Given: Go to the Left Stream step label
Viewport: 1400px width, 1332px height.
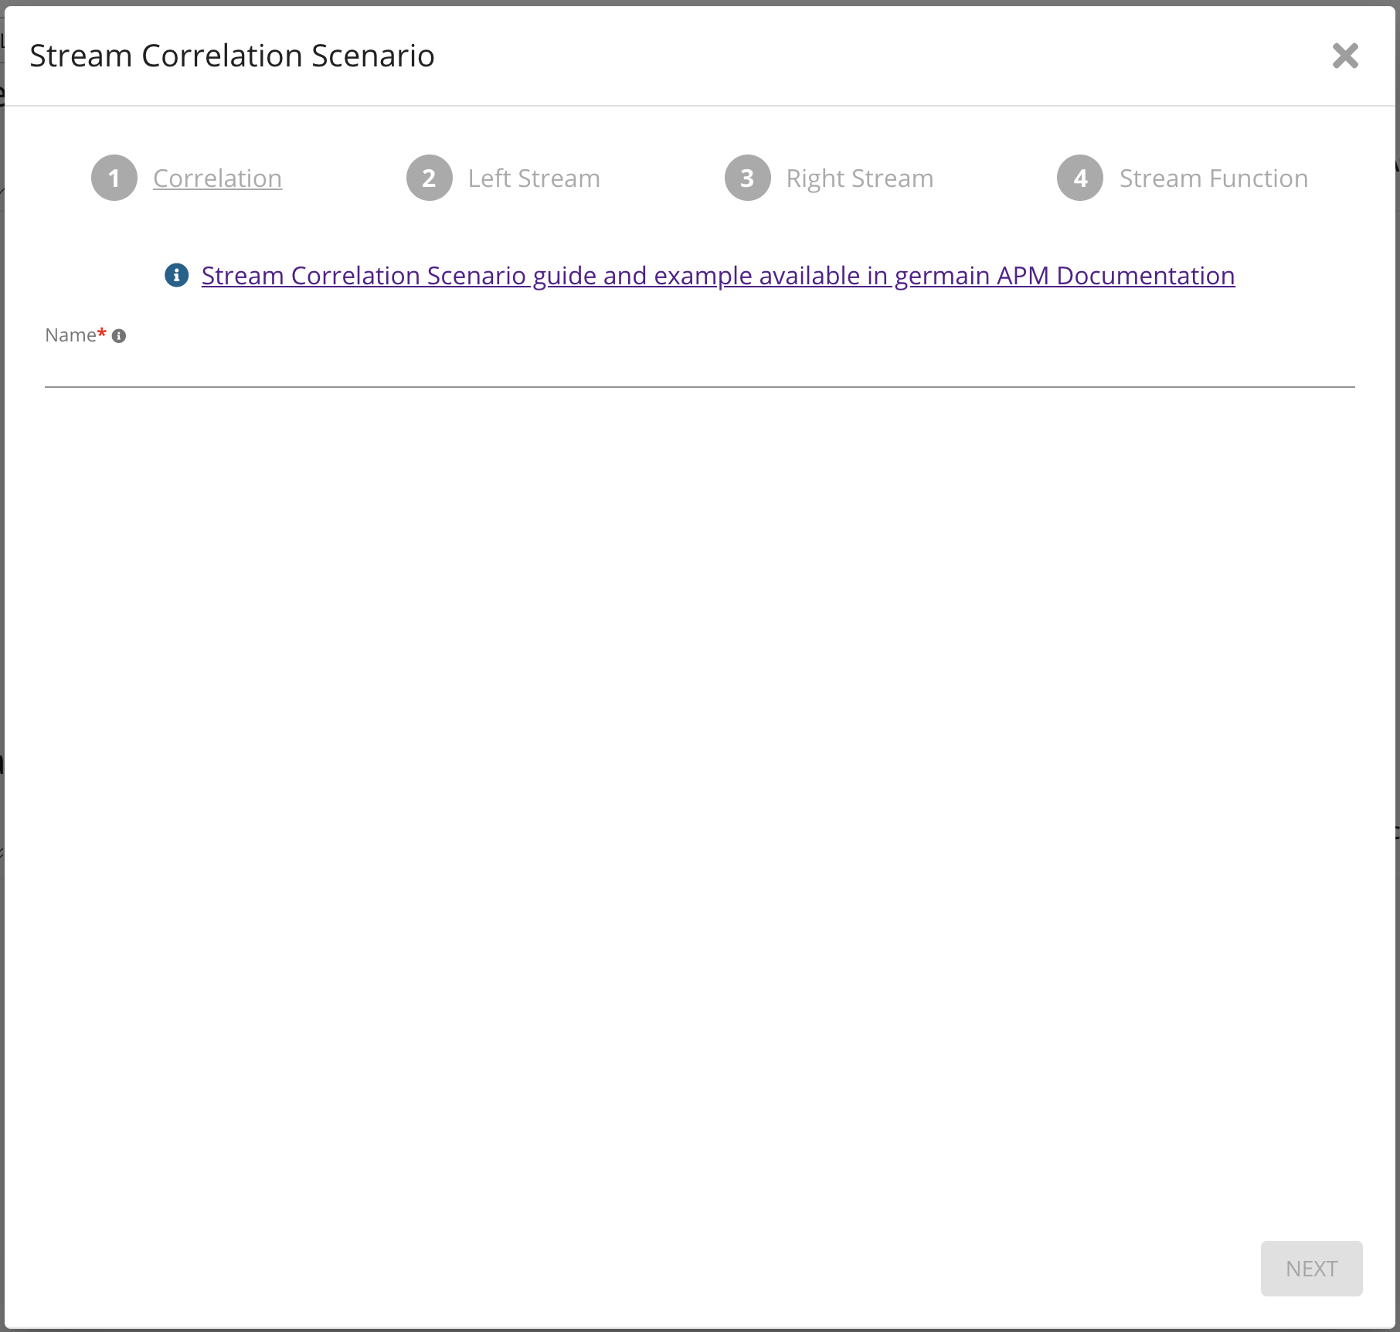Looking at the screenshot, I should point(534,178).
